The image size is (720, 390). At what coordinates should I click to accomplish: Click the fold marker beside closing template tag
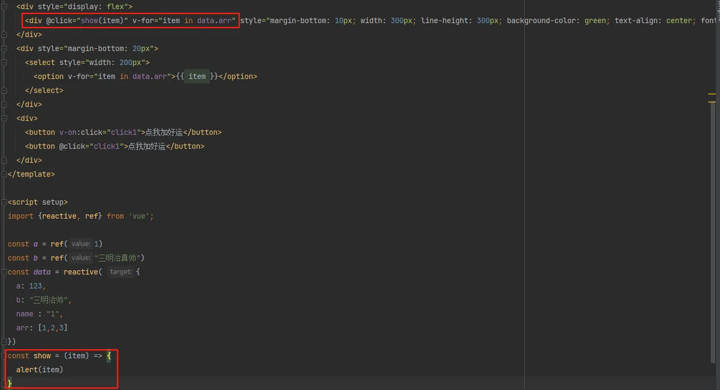(x=4, y=174)
